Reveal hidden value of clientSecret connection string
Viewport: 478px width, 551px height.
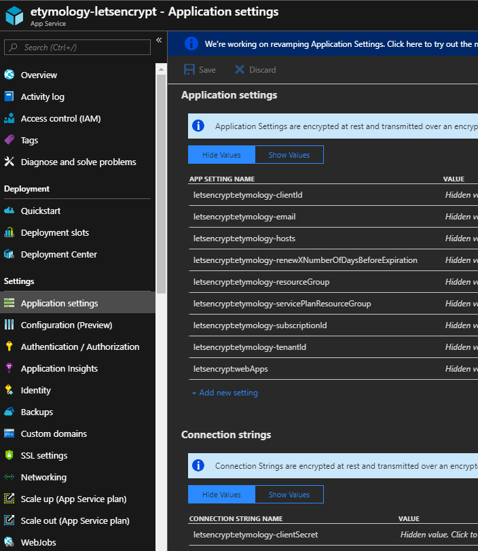(x=439, y=535)
